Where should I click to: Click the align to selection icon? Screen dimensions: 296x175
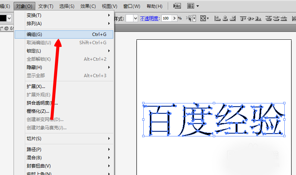click(x=203, y=18)
